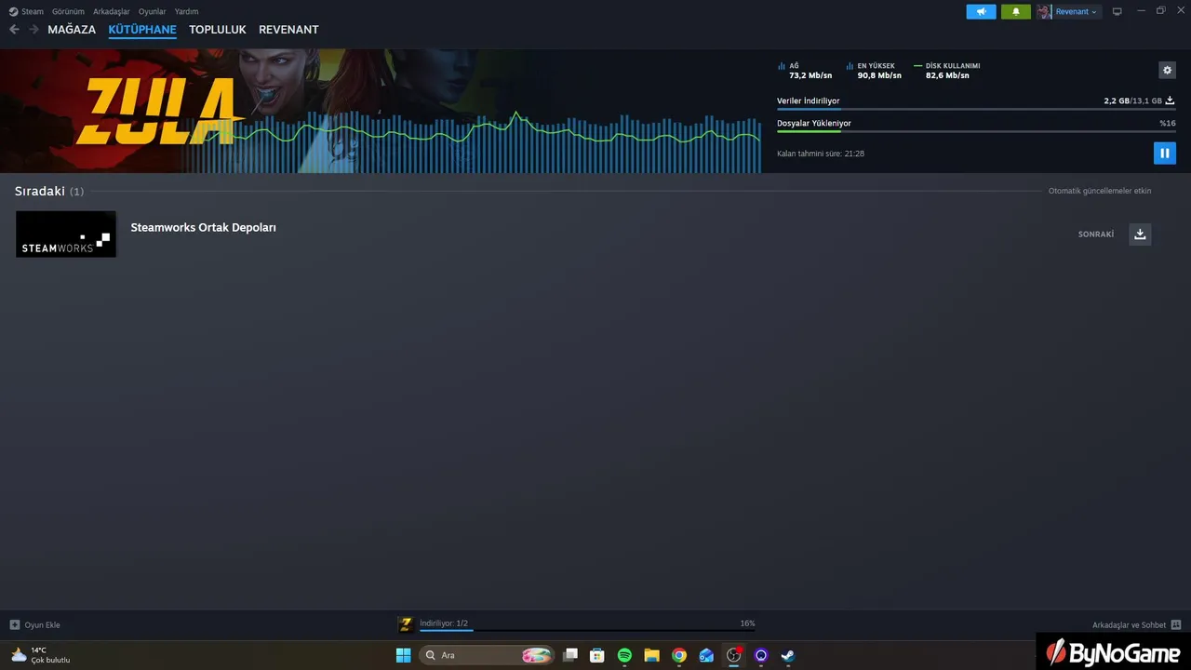Open the announcements megaphone button
The height and width of the screenshot is (670, 1191).
click(x=981, y=11)
